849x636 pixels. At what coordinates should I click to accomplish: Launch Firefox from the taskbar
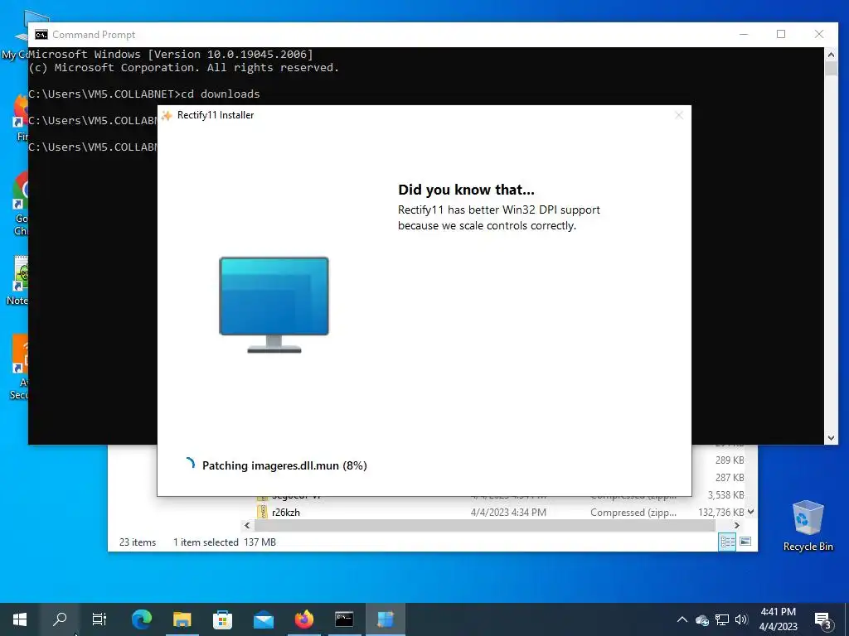pyautogui.click(x=304, y=619)
